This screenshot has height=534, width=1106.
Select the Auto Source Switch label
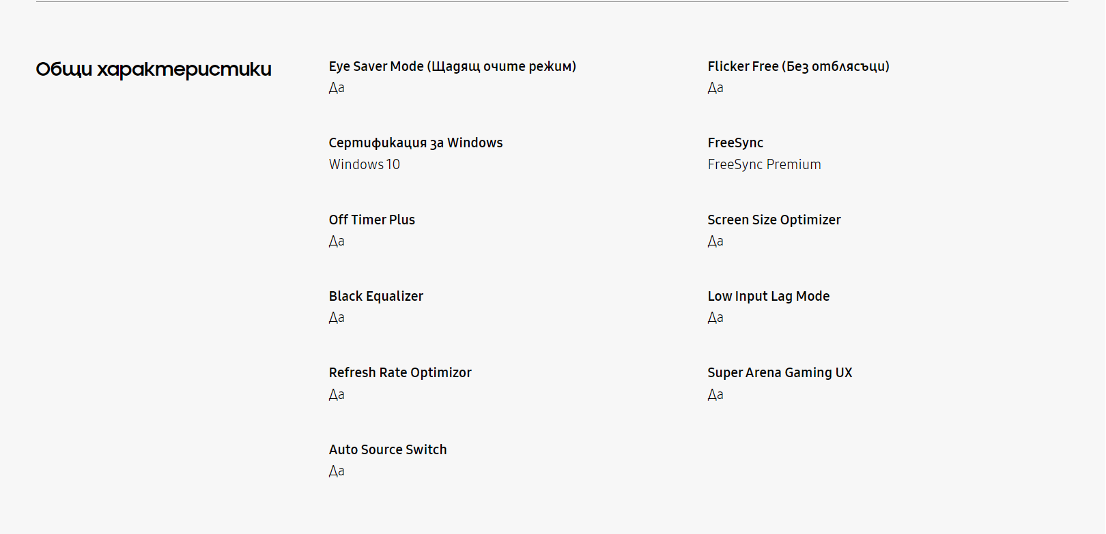(388, 449)
